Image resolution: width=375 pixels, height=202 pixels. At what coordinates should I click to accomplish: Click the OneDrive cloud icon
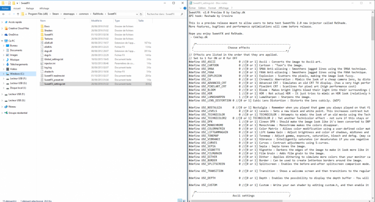click(6, 35)
